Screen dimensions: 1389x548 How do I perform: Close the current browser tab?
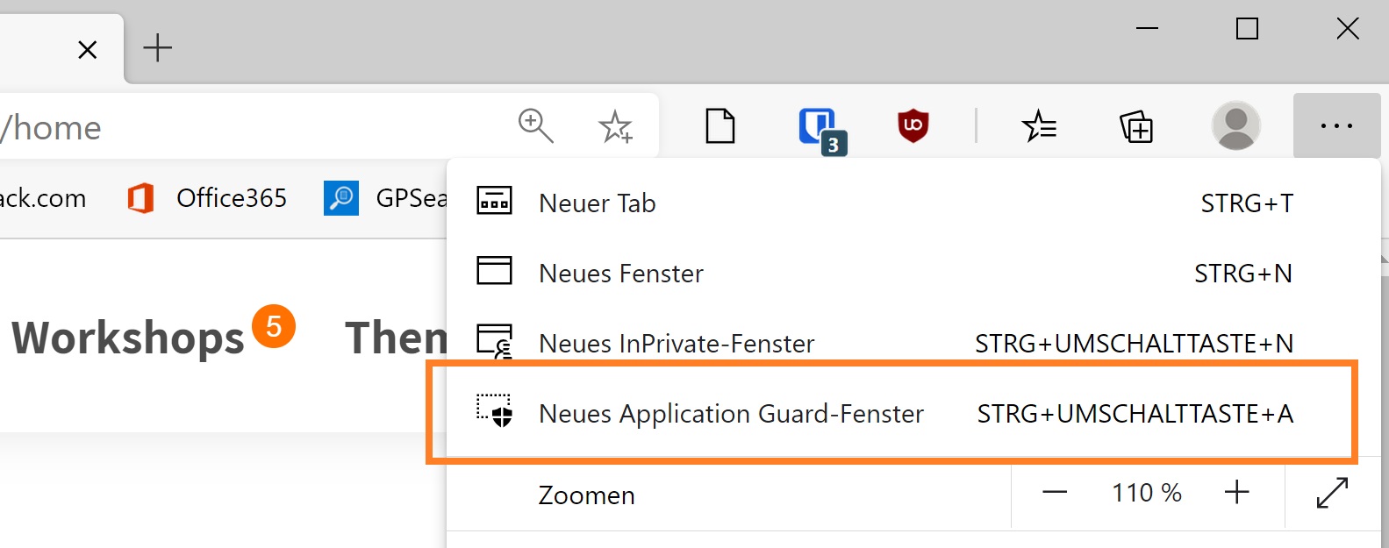tap(88, 50)
